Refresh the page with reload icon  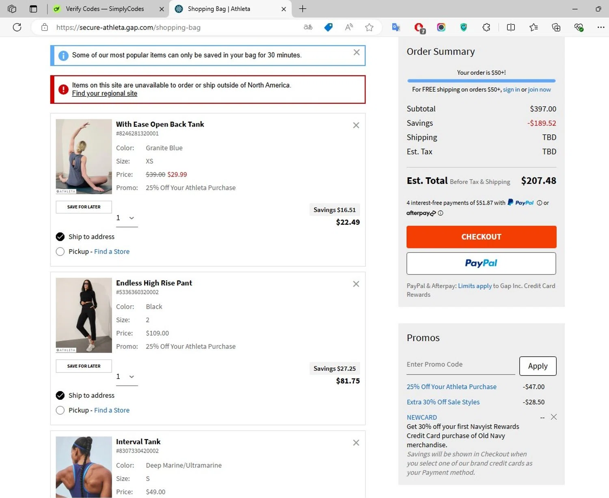click(x=17, y=27)
